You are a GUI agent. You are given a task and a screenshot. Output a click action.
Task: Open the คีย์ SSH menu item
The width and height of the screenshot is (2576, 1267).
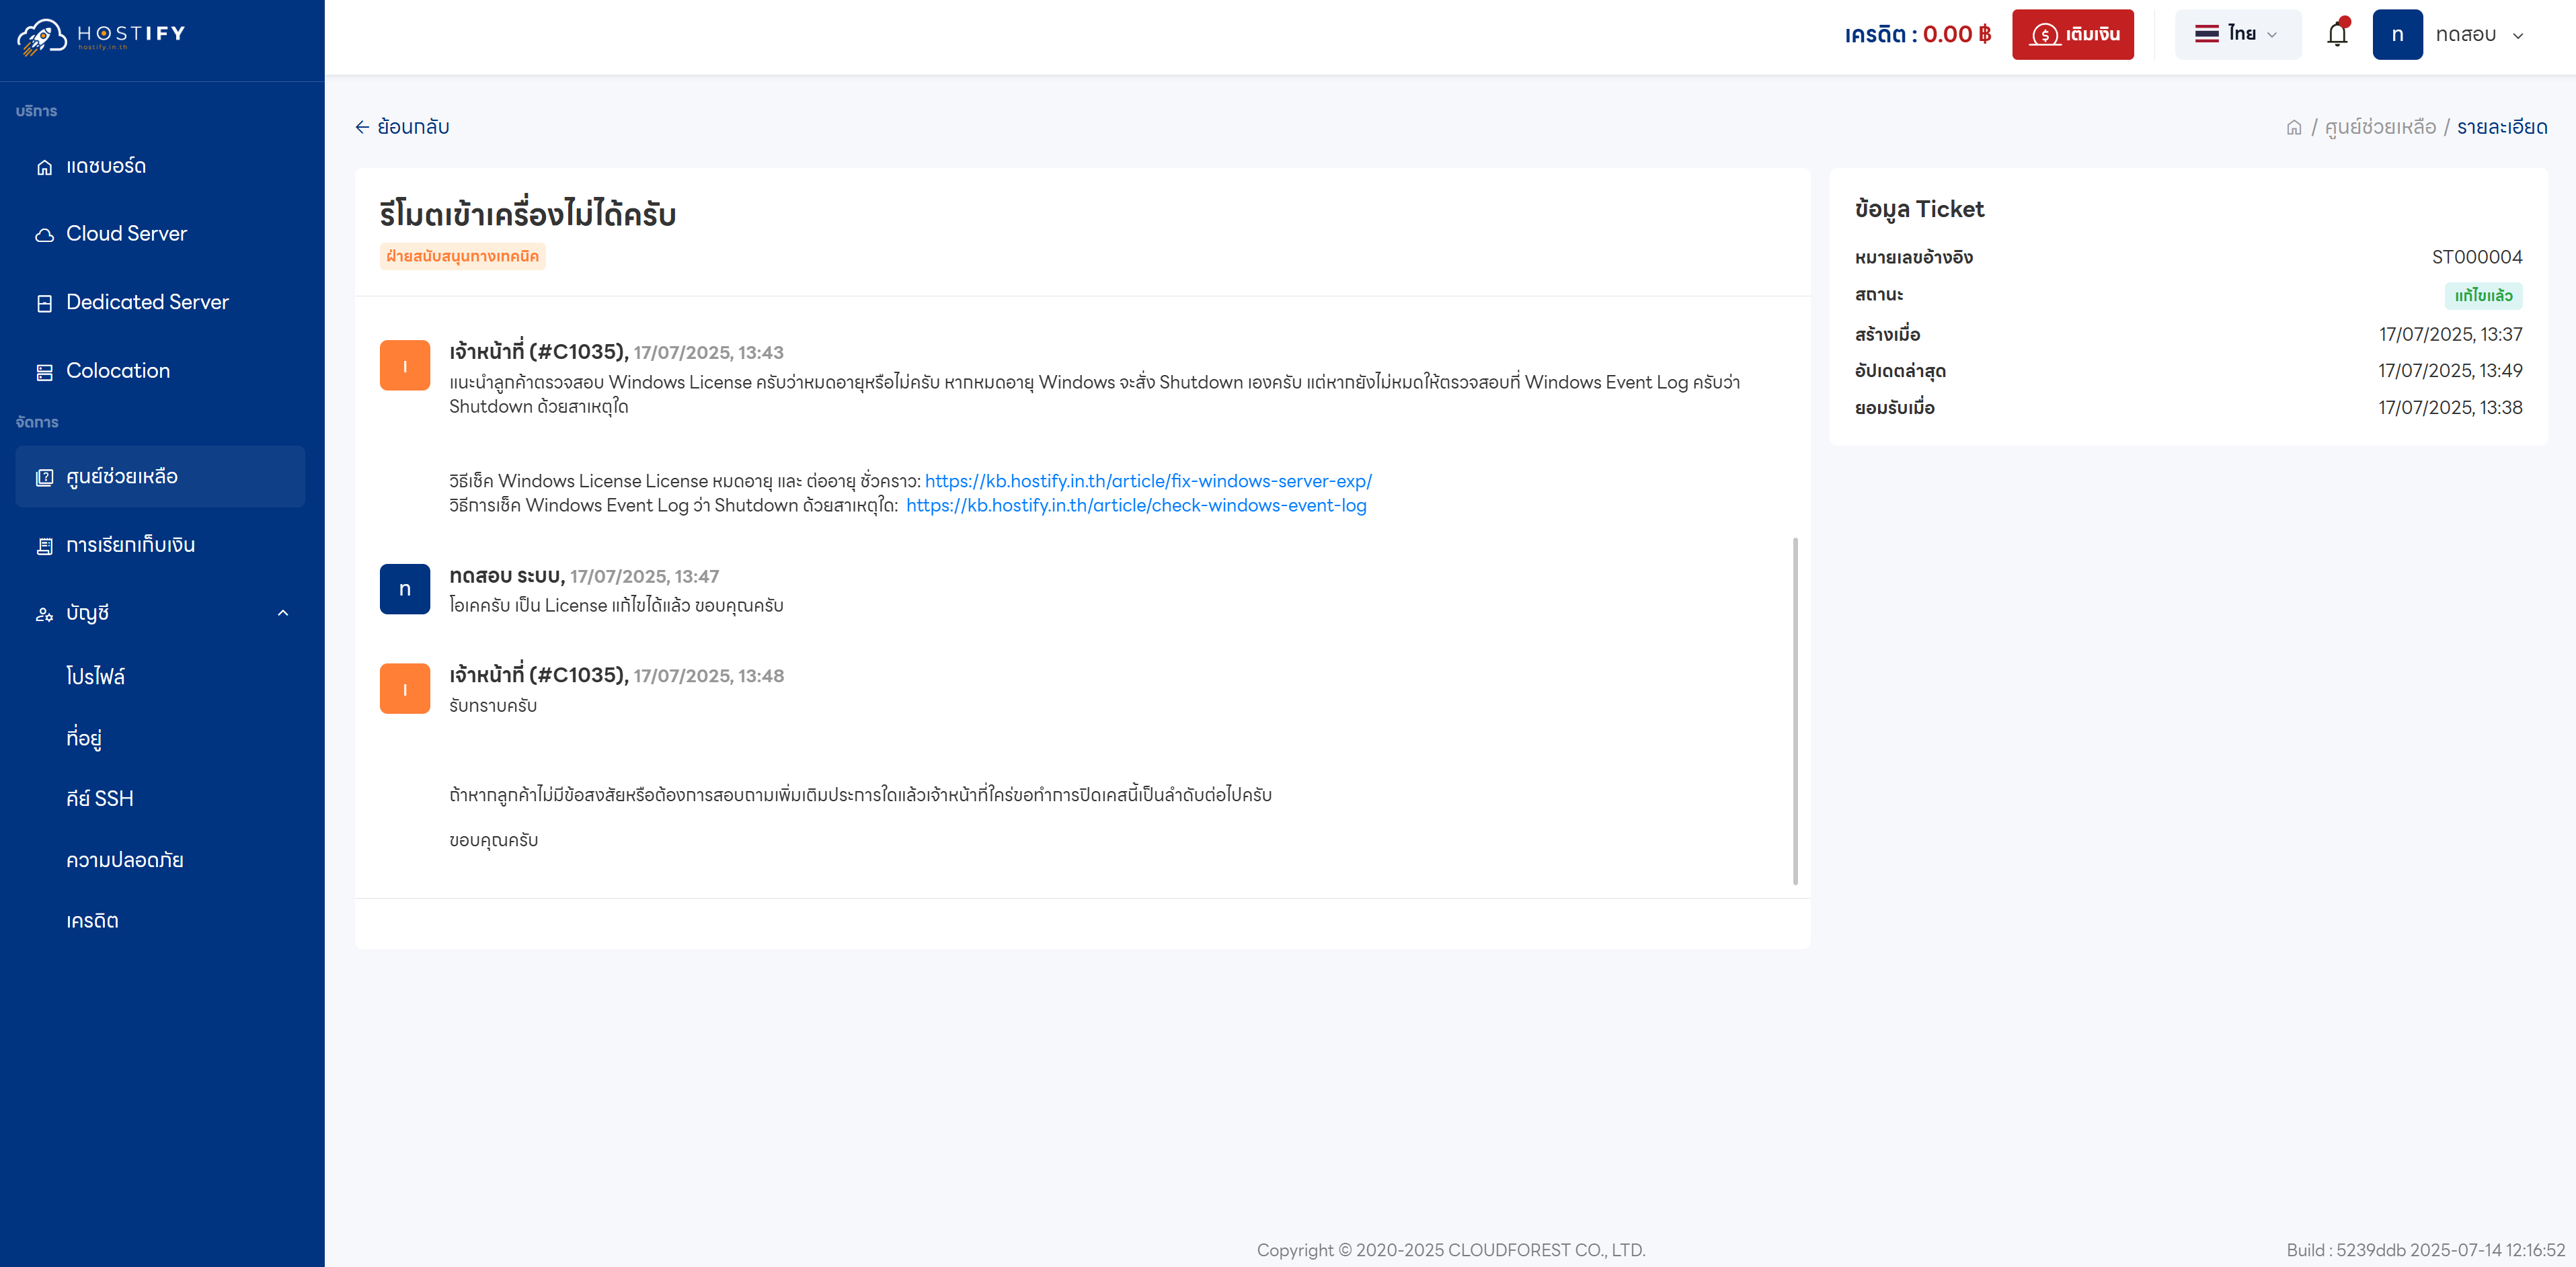coord(100,799)
